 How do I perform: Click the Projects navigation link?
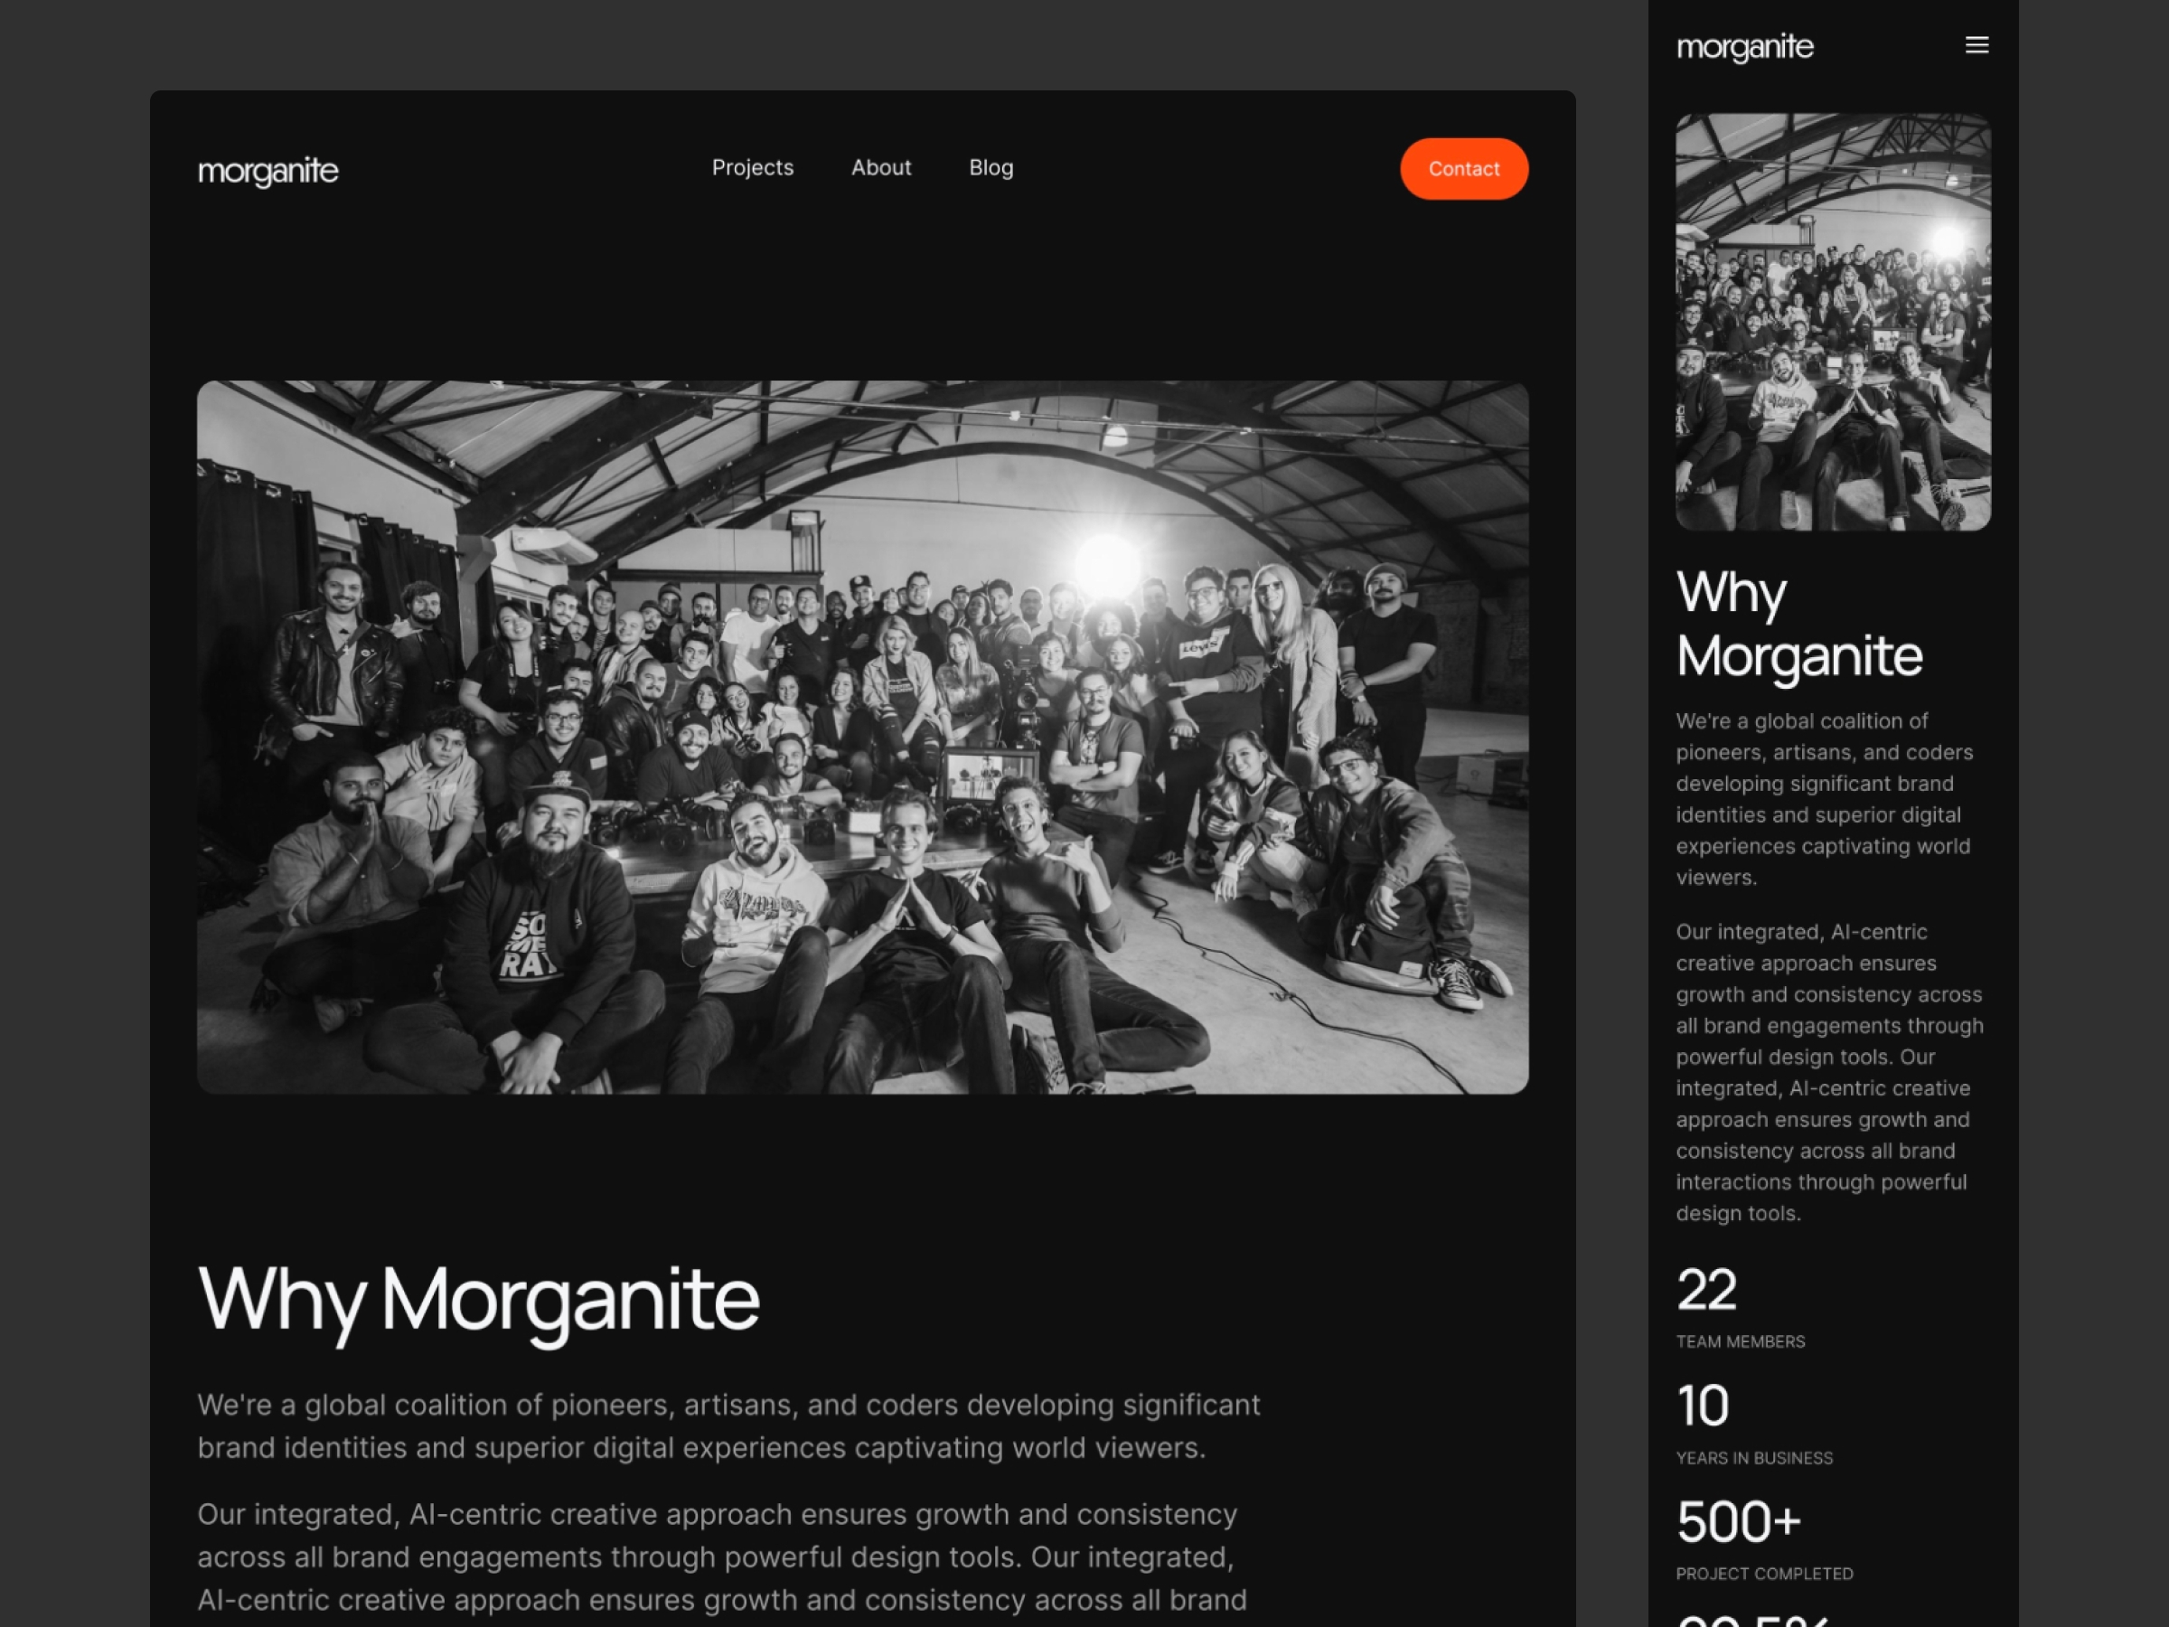pyautogui.click(x=751, y=167)
